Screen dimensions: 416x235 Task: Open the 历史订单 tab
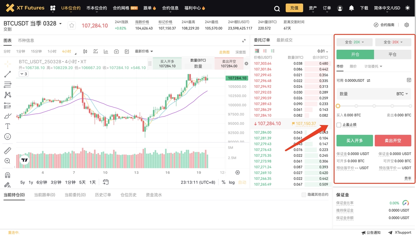(x=103, y=195)
